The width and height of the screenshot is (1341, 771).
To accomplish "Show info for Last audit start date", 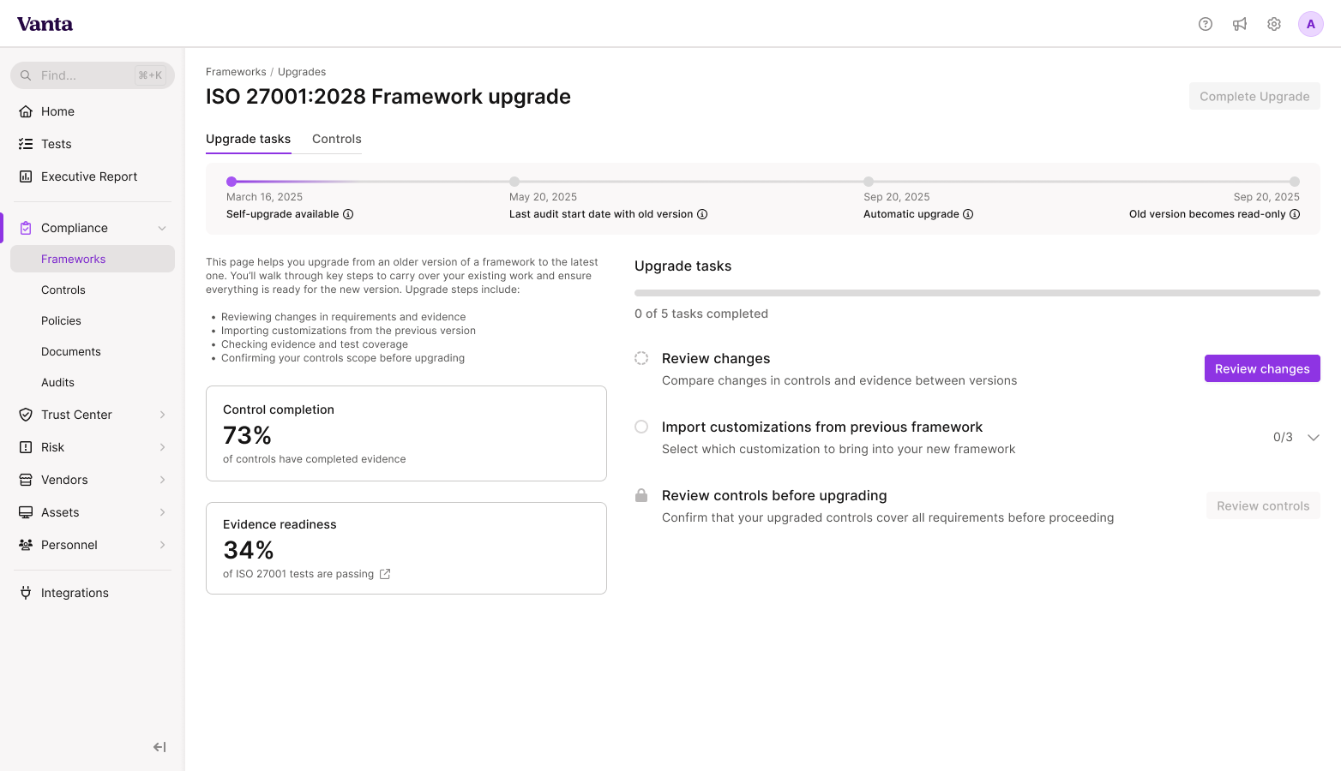I will point(702,214).
